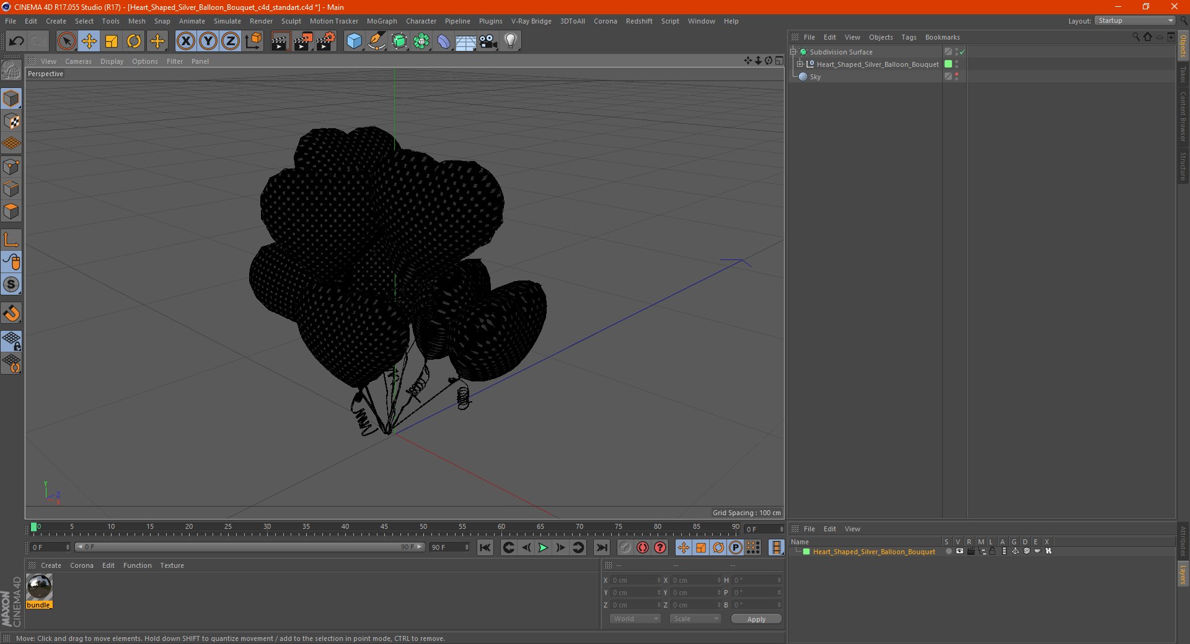Image resolution: width=1190 pixels, height=644 pixels.
Task: Open the Simulate menu
Action: point(227,21)
